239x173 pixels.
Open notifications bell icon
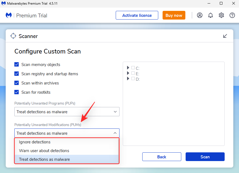211,15
